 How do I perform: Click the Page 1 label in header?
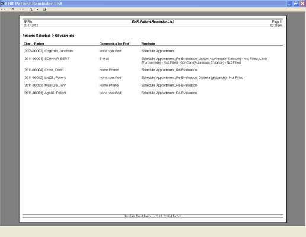[x=277, y=21]
